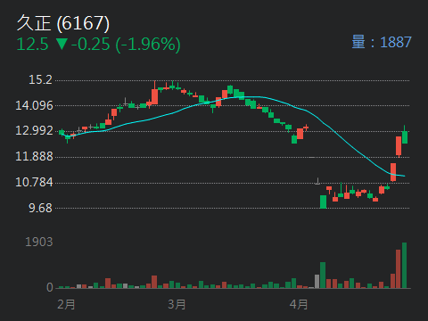The image size is (428, 321).
Task: Click the 3月 date axis label
Action: click(177, 305)
